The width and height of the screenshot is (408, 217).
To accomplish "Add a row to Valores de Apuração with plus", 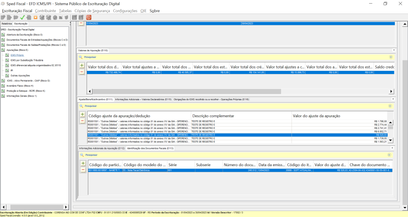I will coord(82,66).
